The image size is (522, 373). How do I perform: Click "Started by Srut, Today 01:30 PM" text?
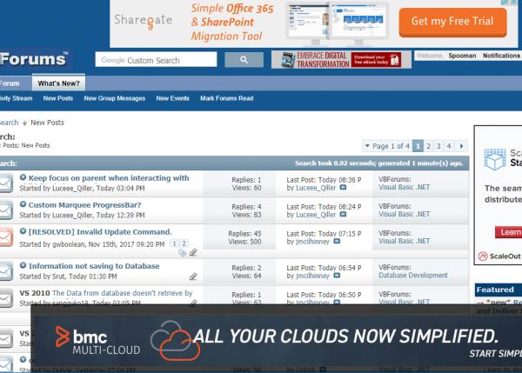click(x=68, y=276)
